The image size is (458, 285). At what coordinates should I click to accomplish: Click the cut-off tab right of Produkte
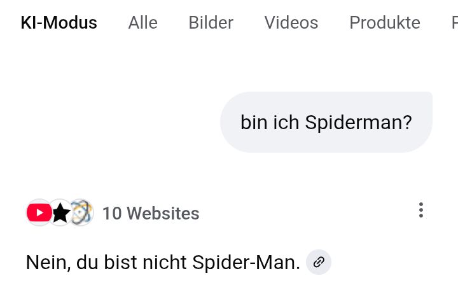(454, 23)
